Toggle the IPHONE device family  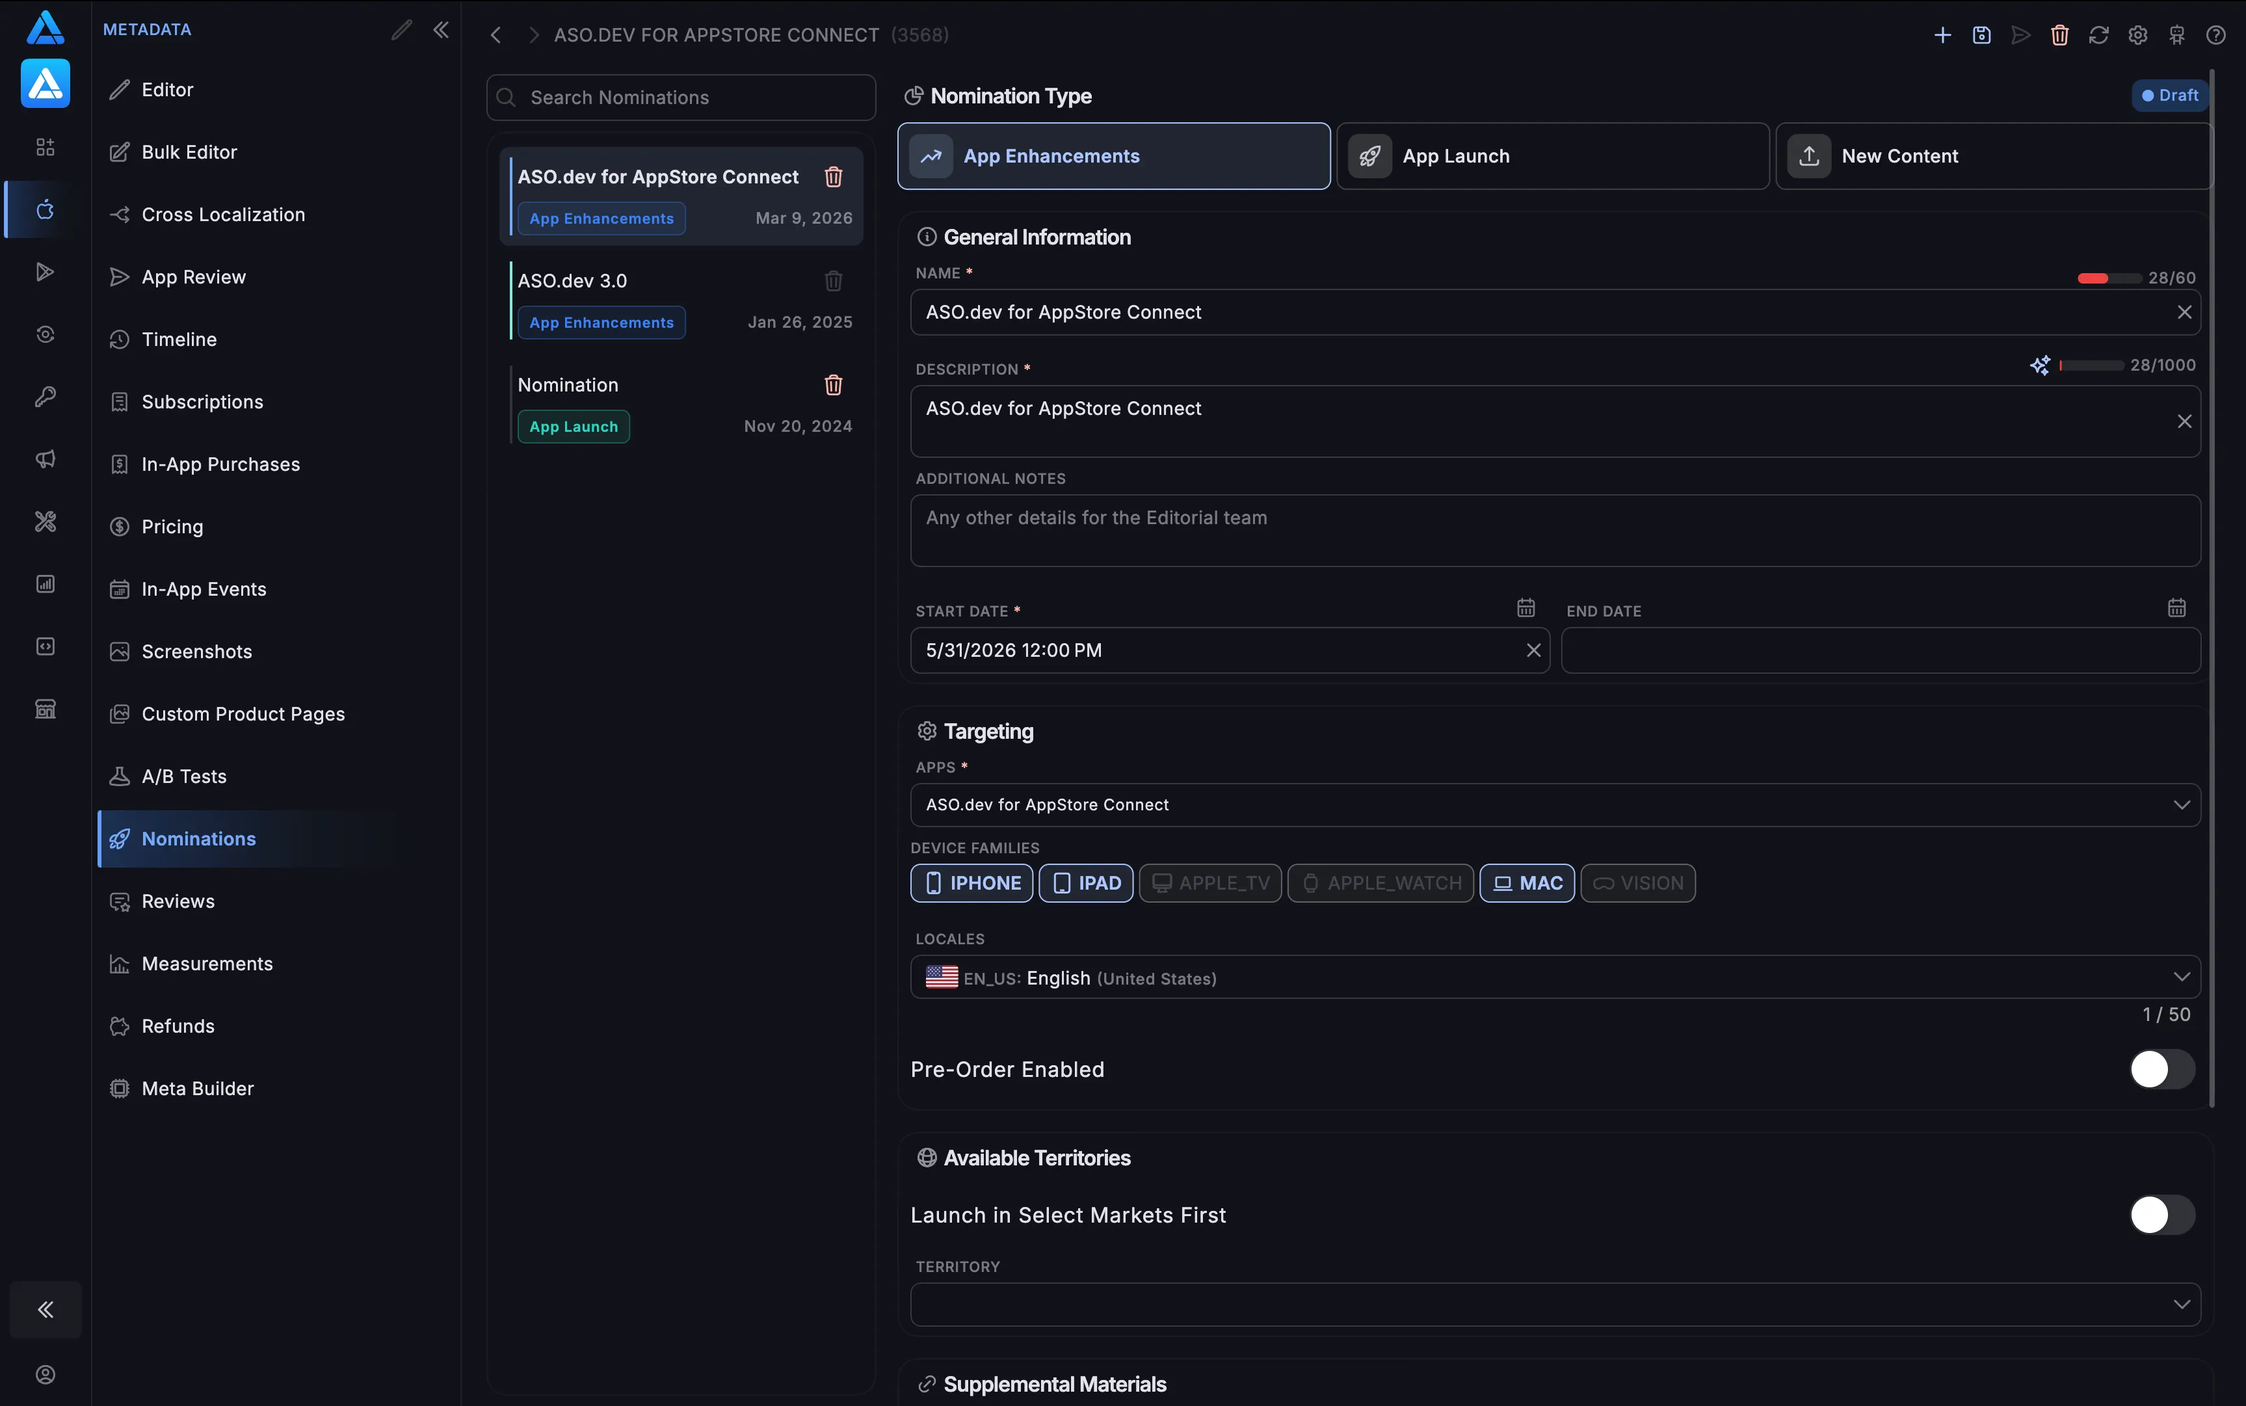pyautogui.click(x=971, y=883)
